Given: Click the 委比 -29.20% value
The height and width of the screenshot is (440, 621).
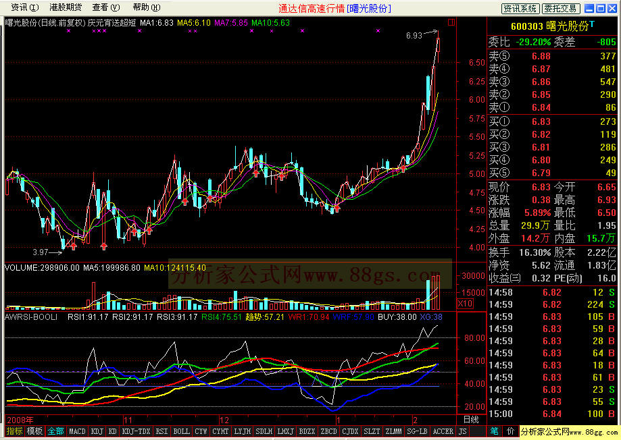Looking at the screenshot, I should tap(533, 42).
